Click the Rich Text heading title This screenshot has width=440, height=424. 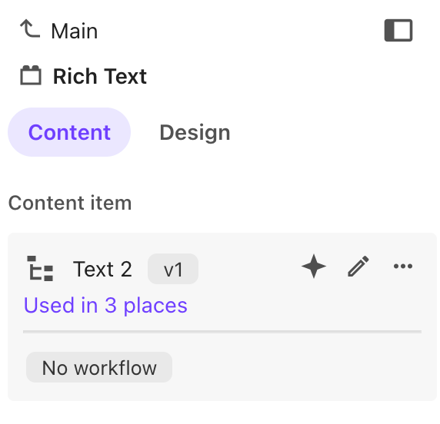click(100, 76)
